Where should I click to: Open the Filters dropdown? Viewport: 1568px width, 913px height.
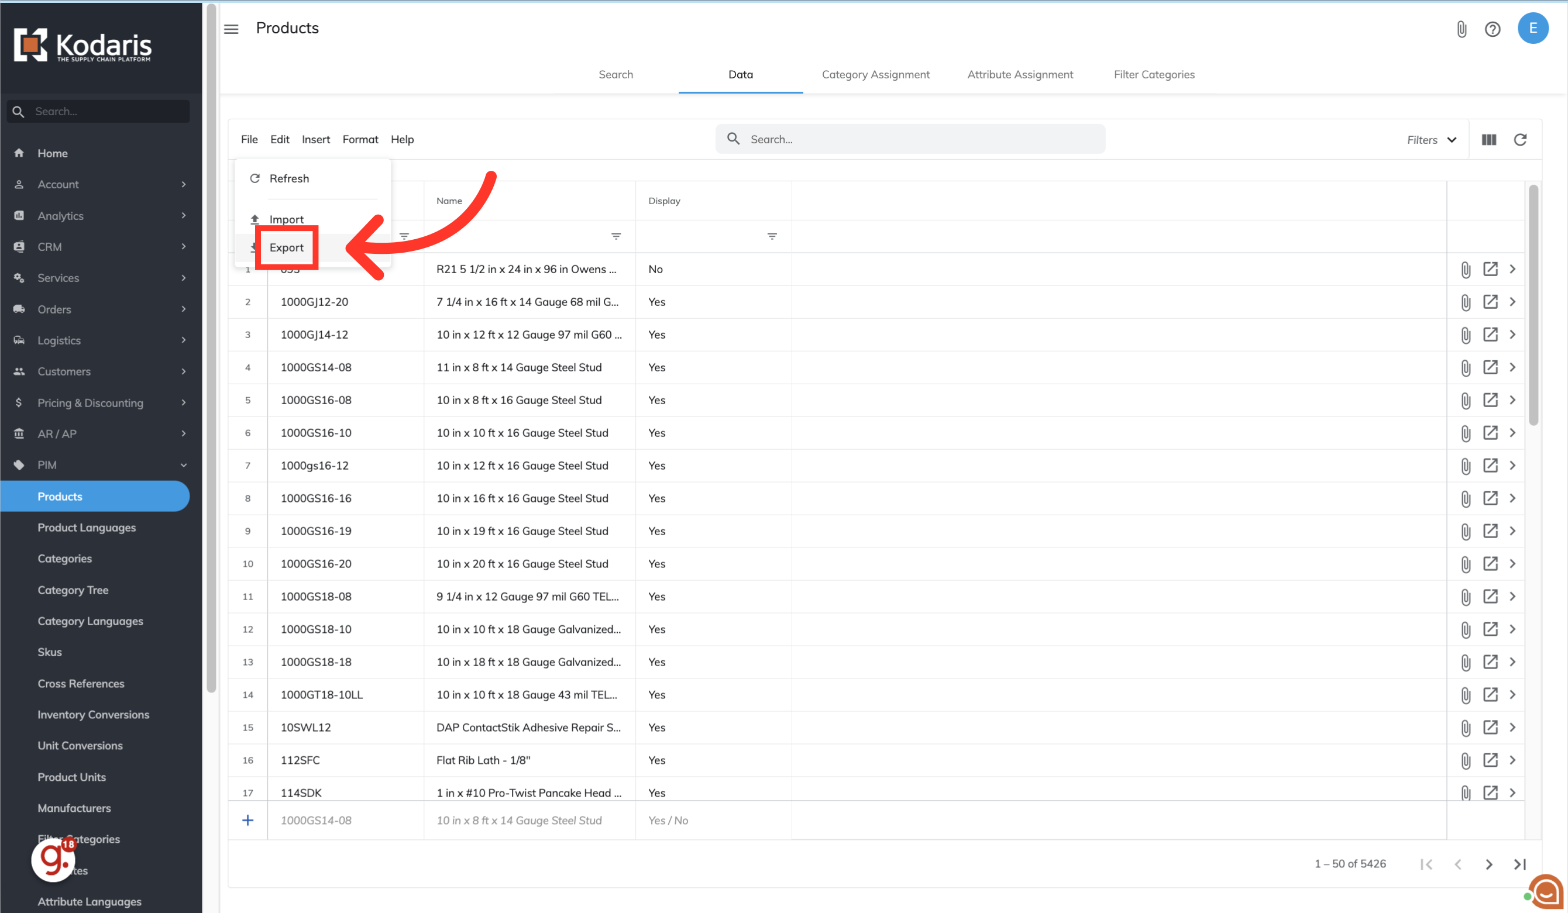click(1431, 140)
